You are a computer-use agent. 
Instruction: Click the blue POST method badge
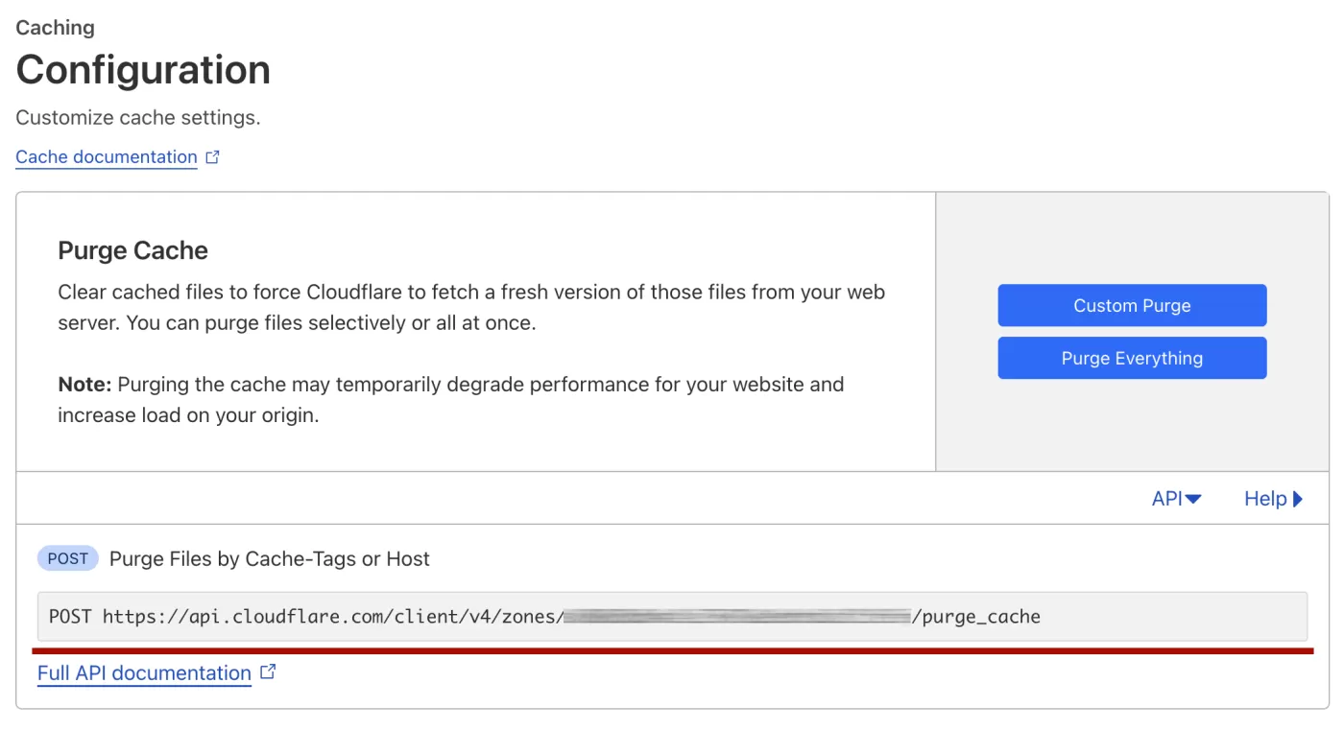tap(68, 558)
